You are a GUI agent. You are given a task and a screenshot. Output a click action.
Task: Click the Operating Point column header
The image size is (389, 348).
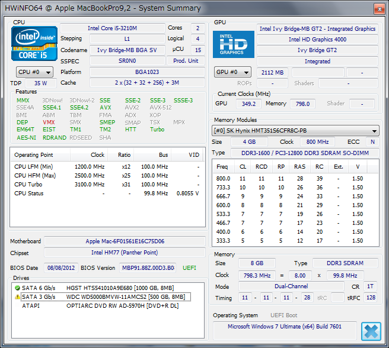[x=40, y=155]
